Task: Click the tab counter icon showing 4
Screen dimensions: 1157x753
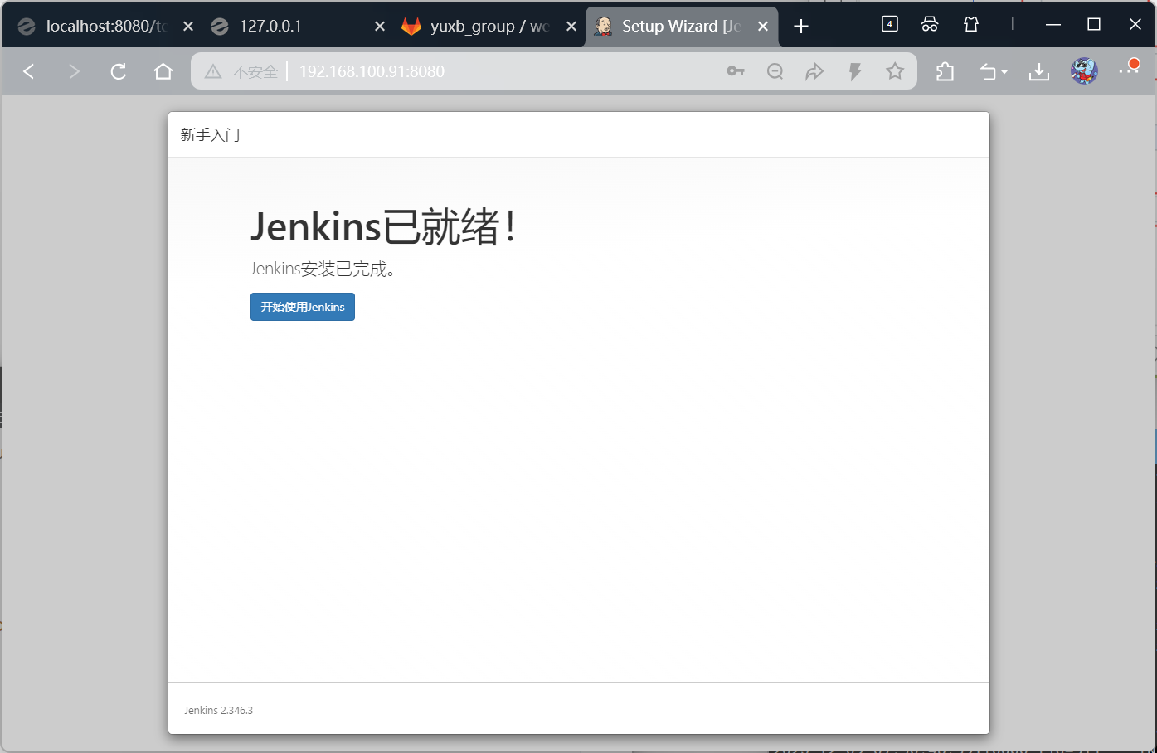Action: point(890,24)
